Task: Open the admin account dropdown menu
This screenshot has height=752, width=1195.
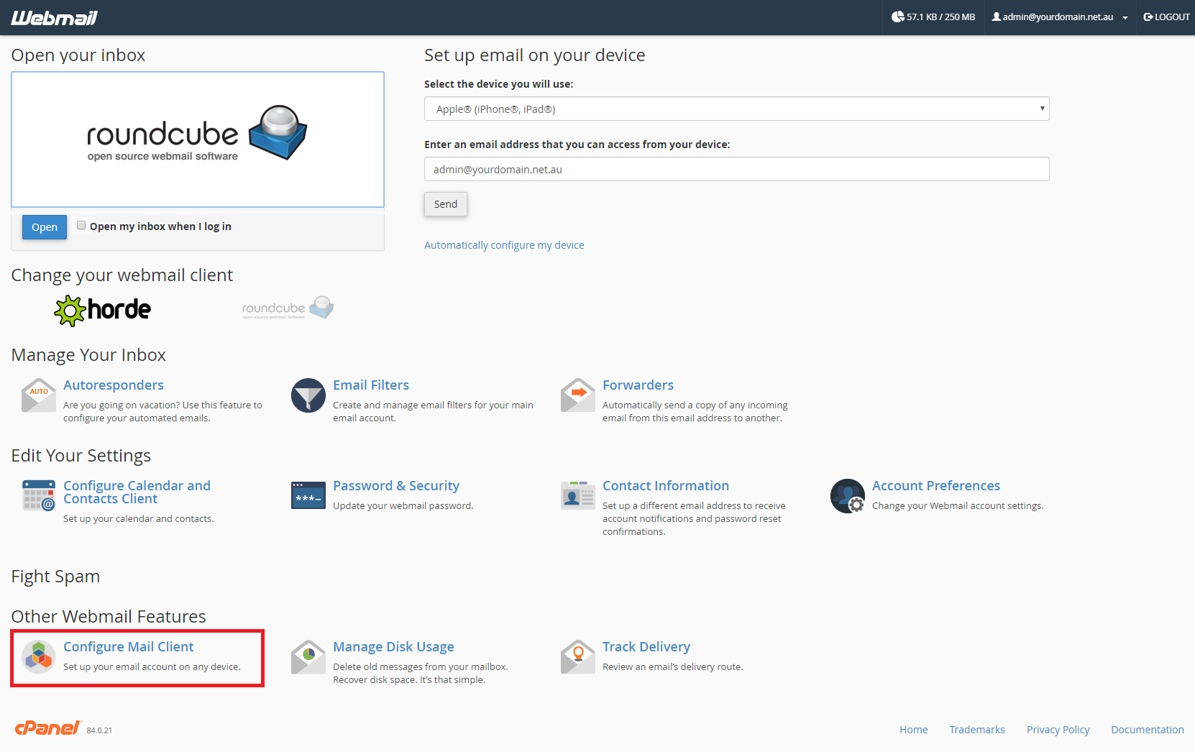Action: pos(1060,17)
